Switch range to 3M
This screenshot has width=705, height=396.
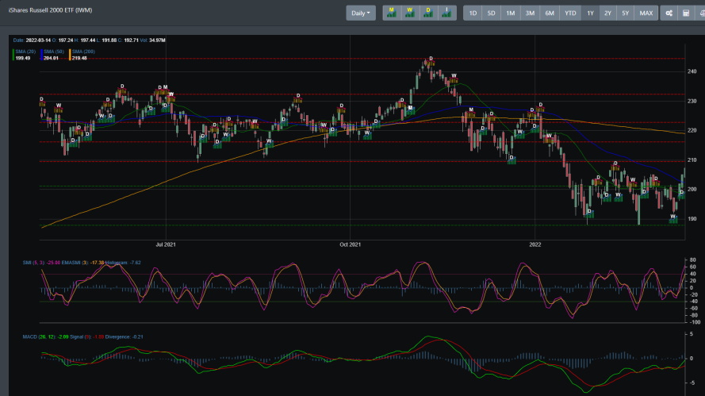point(530,13)
